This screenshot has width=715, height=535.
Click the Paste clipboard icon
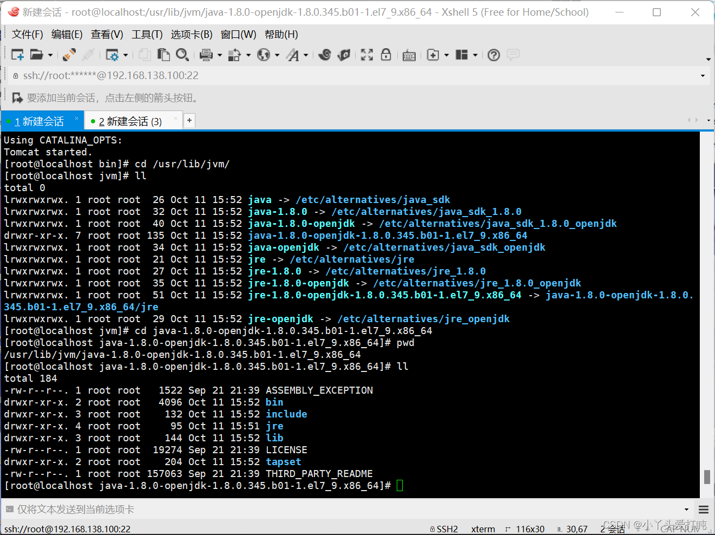click(163, 55)
